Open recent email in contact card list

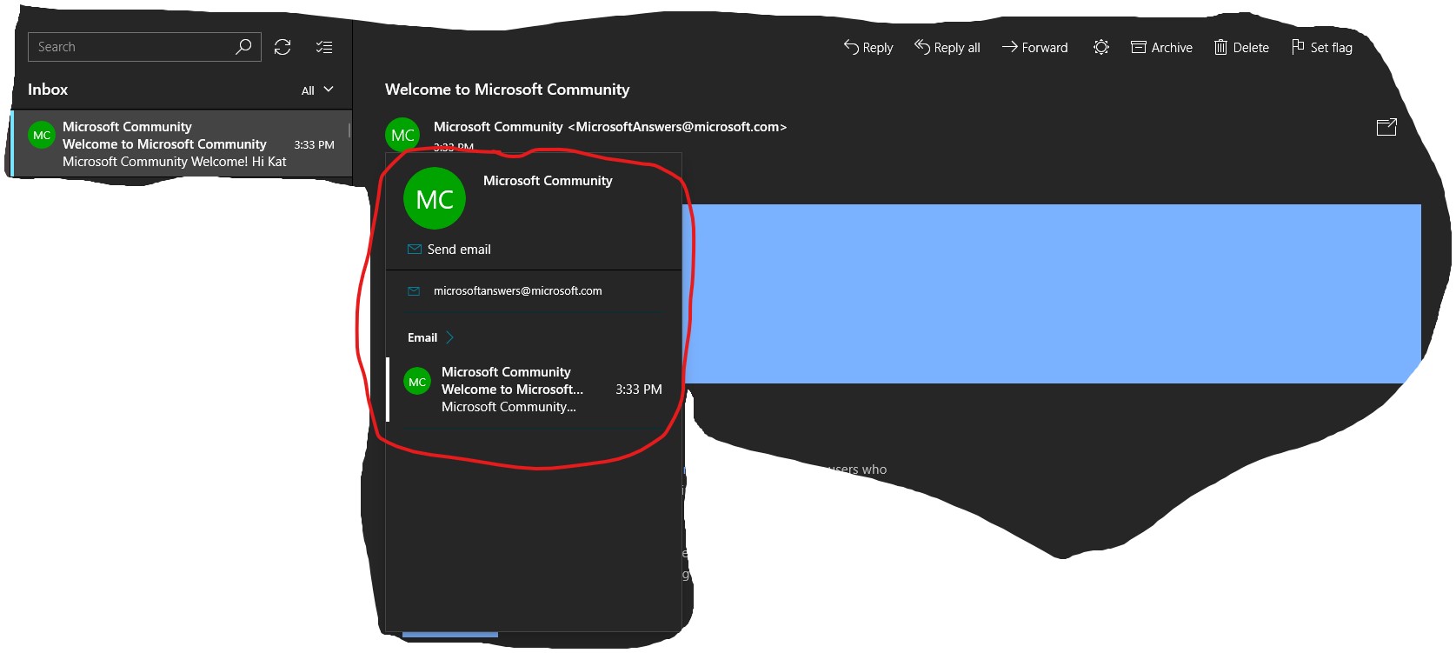pyautogui.click(x=534, y=390)
